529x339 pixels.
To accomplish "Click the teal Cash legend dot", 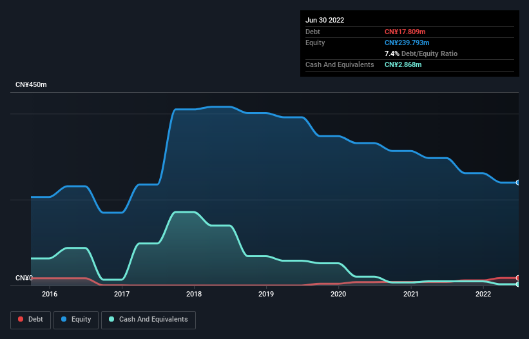I will tap(111, 319).
